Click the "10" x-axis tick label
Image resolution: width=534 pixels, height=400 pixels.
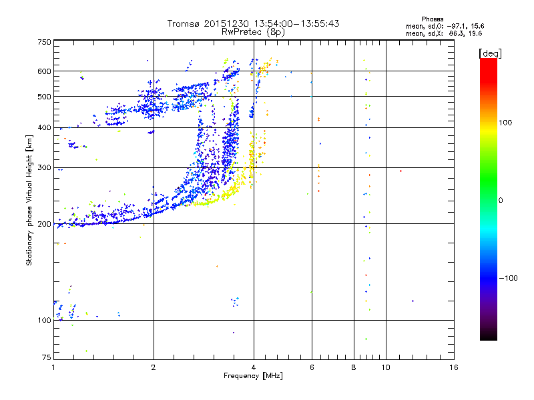386,367
